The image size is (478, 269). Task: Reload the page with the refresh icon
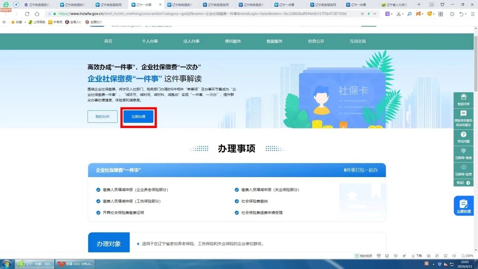[x=27, y=14]
